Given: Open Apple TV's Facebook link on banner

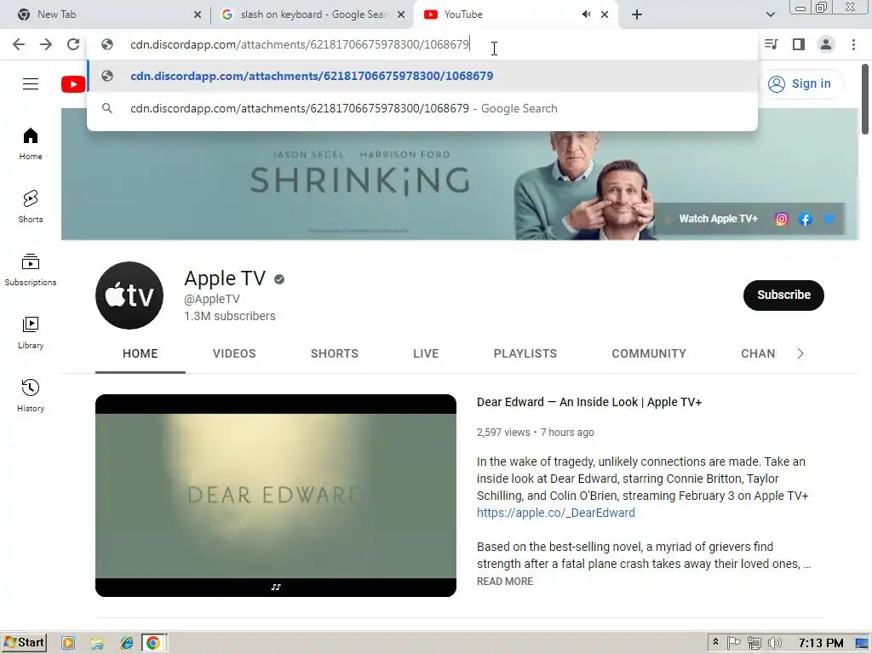Looking at the screenshot, I should click(x=806, y=219).
